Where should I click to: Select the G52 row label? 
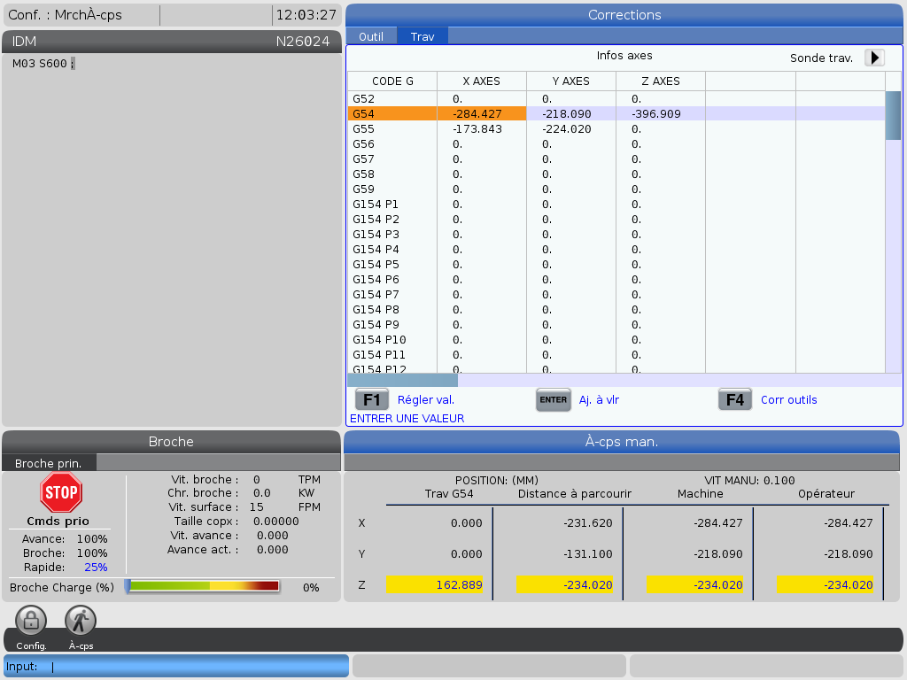tap(363, 99)
